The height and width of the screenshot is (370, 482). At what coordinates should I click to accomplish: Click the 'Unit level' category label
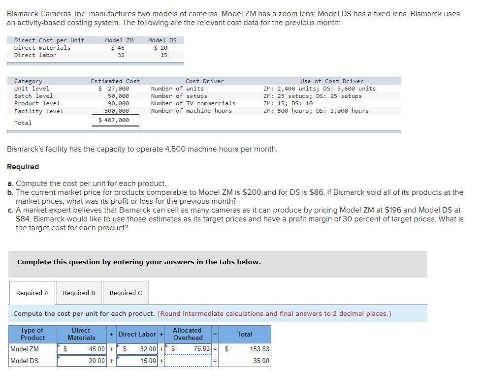[32, 89]
